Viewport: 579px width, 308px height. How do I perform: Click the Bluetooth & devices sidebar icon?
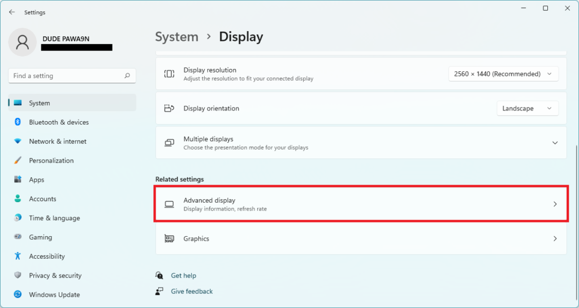tap(18, 122)
